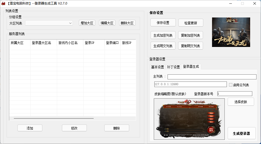
Task: Select the 登录器生成 tab
Action: (x=191, y=67)
